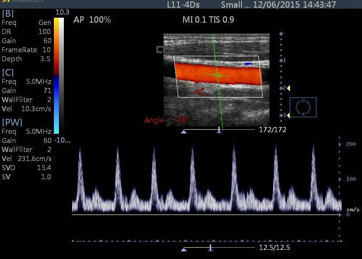Click the top diamond of the depth scale

pos(281,34)
